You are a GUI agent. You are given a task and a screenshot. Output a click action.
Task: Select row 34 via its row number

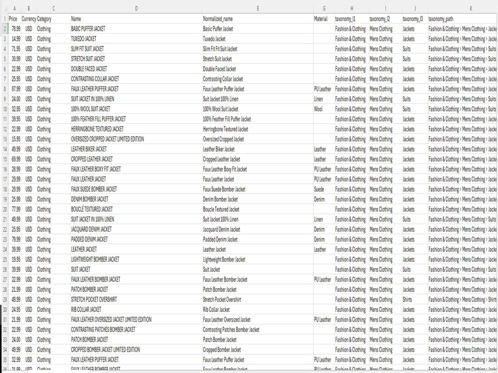[4, 350]
